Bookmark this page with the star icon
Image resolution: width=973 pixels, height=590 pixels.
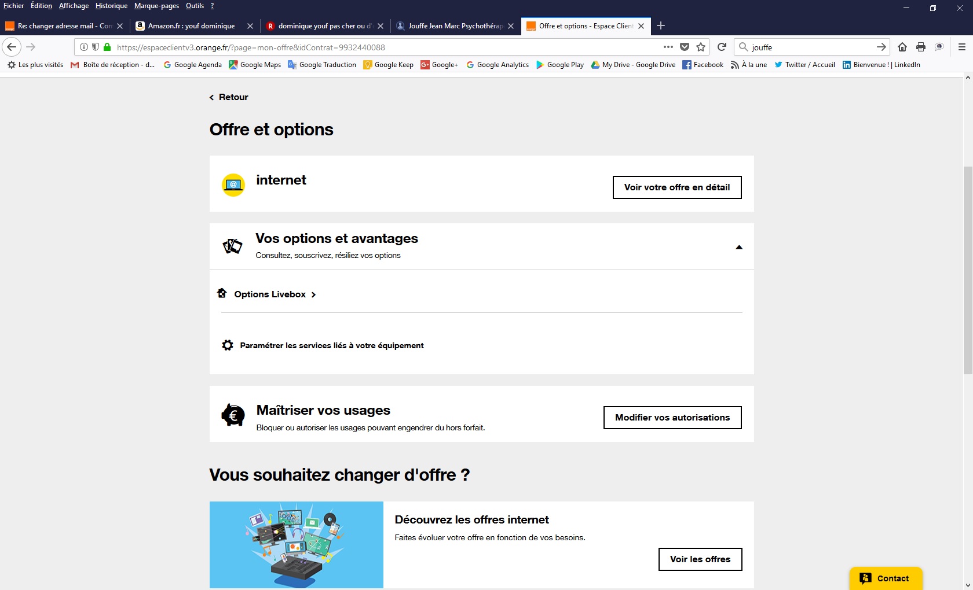tap(701, 47)
